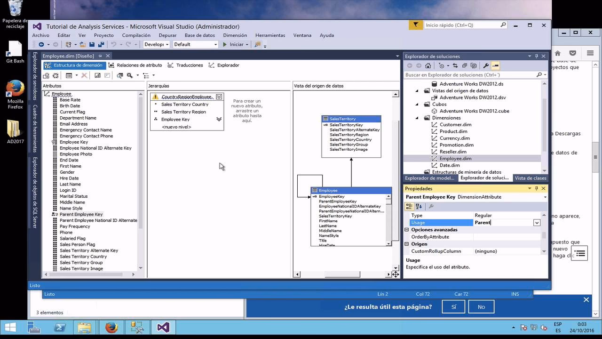The width and height of the screenshot is (602, 339).
Task: Click the Open File toolbar icon
Action: pos(83,44)
